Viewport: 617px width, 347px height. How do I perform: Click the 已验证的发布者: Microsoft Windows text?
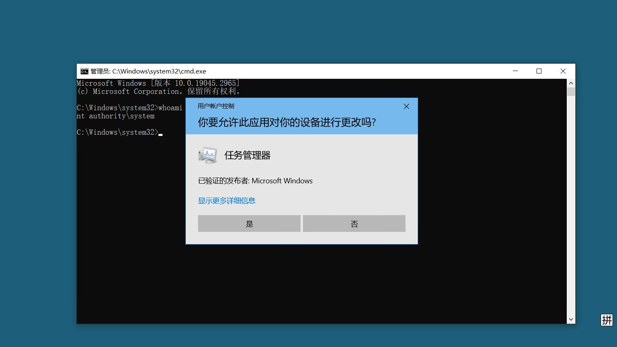click(255, 180)
